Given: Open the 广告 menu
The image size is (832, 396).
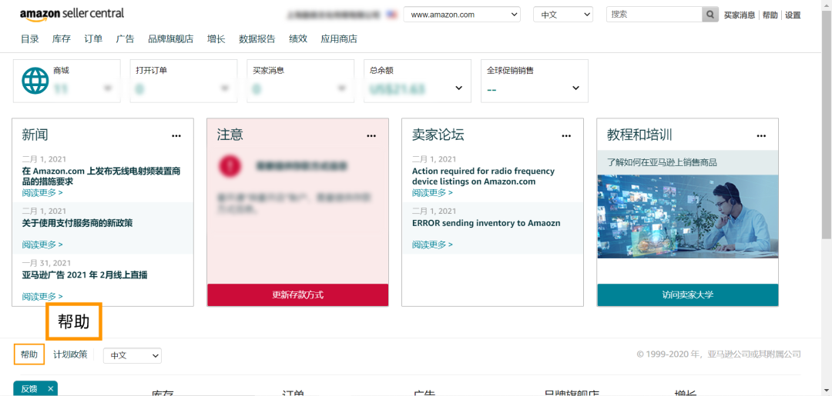Looking at the screenshot, I should [x=126, y=38].
